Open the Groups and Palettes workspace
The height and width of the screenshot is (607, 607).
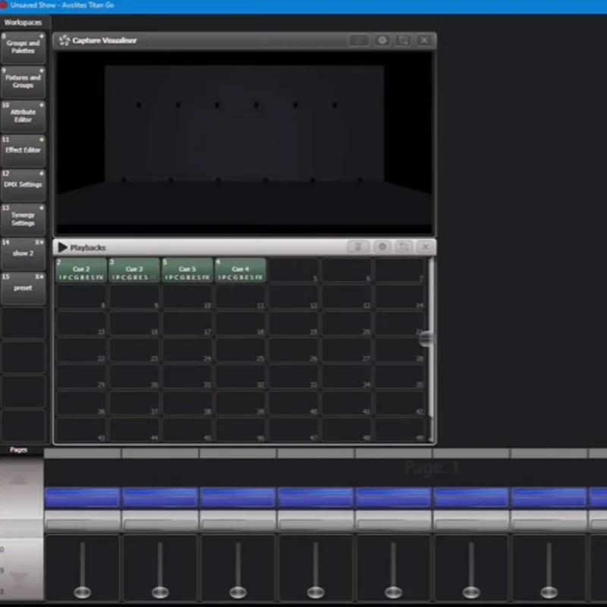24,48
